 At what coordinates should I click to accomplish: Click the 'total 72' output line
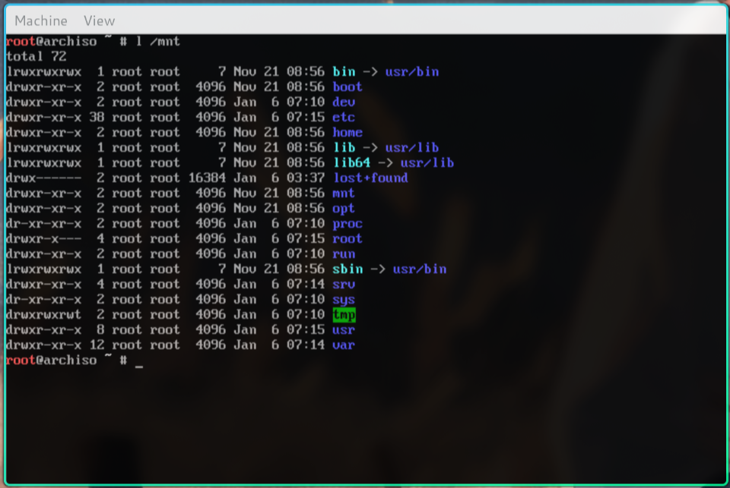pyautogui.click(x=36, y=56)
